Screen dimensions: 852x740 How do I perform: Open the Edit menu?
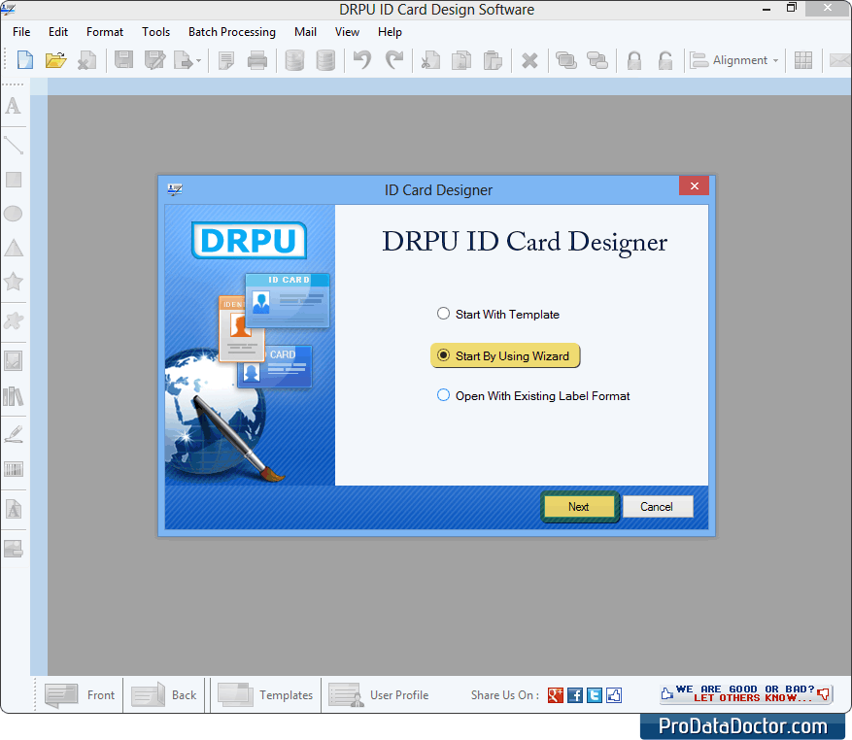coord(58,32)
